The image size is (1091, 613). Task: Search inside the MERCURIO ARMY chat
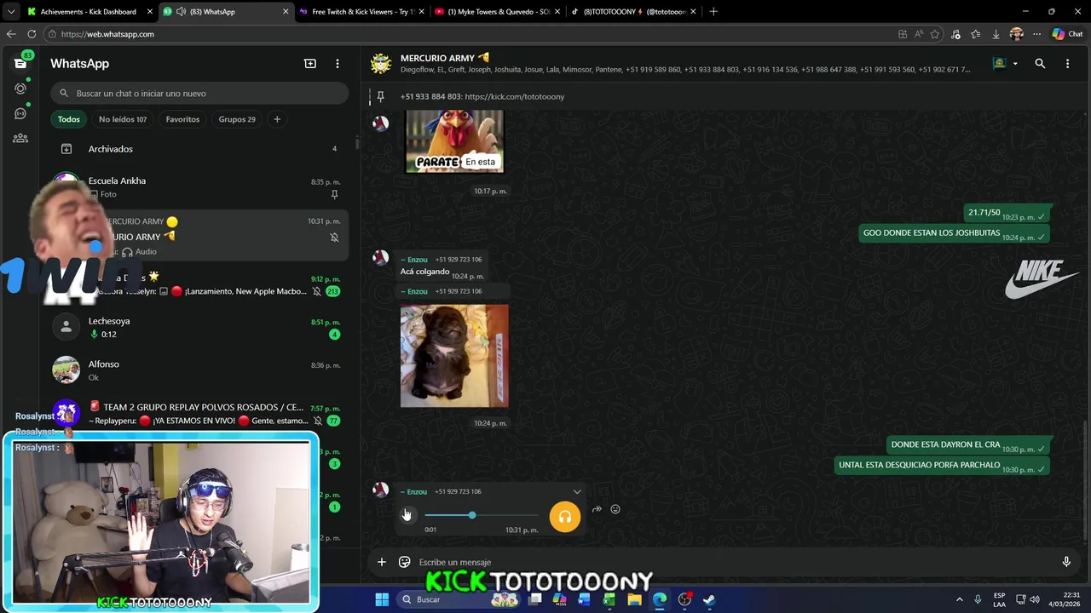1040,64
